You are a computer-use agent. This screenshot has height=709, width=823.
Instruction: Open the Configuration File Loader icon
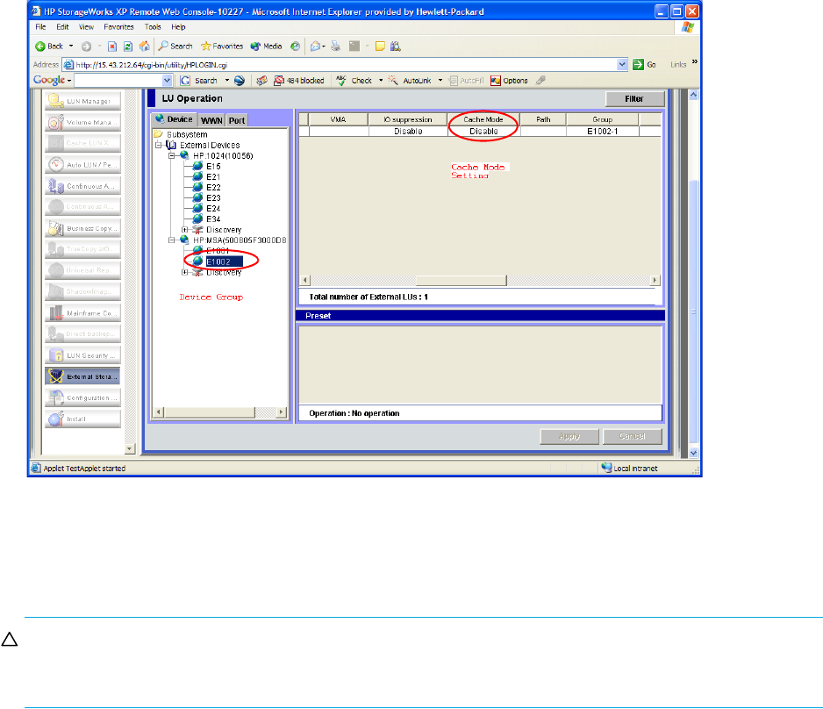pos(58,397)
